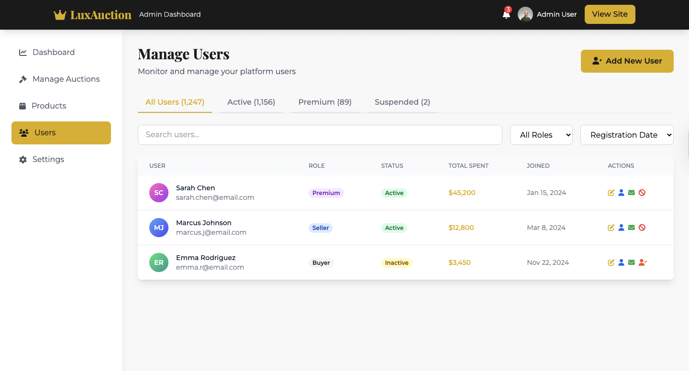This screenshot has height=371, width=689.
Task: Expand the Registration Date sort dropdown
Action: click(x=627, y=135)
